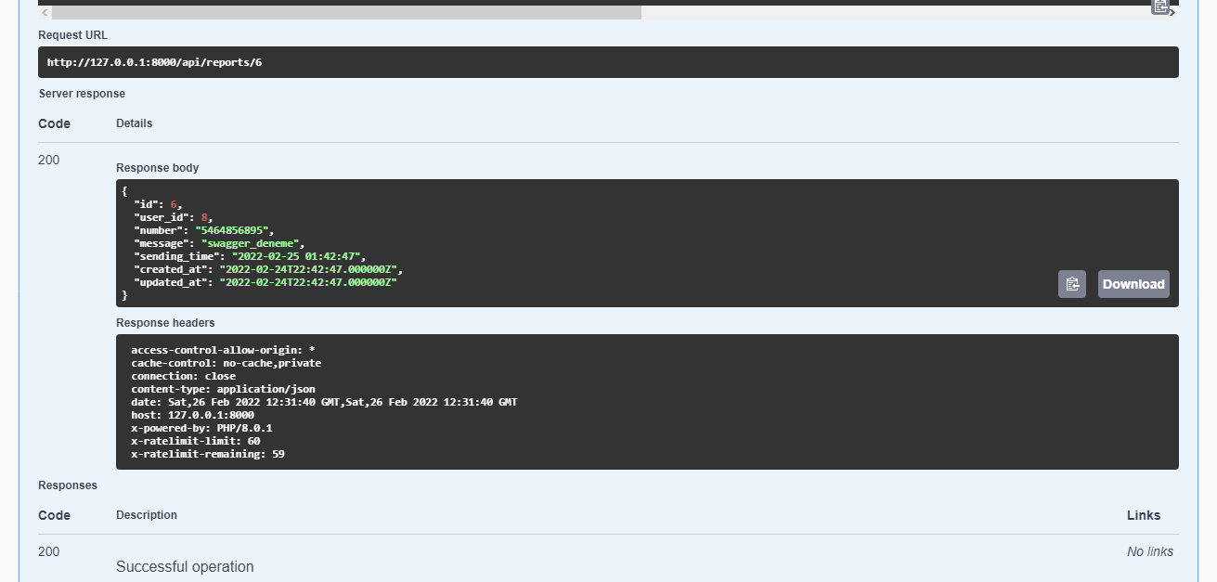This screenshot has height=582, width=1217.
Task: Click the Description column header under Responses
Action: (x=146, y=515)
